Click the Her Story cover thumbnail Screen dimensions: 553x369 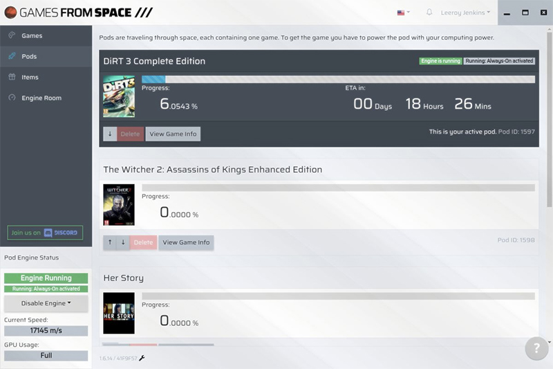[x=119, y=313]
